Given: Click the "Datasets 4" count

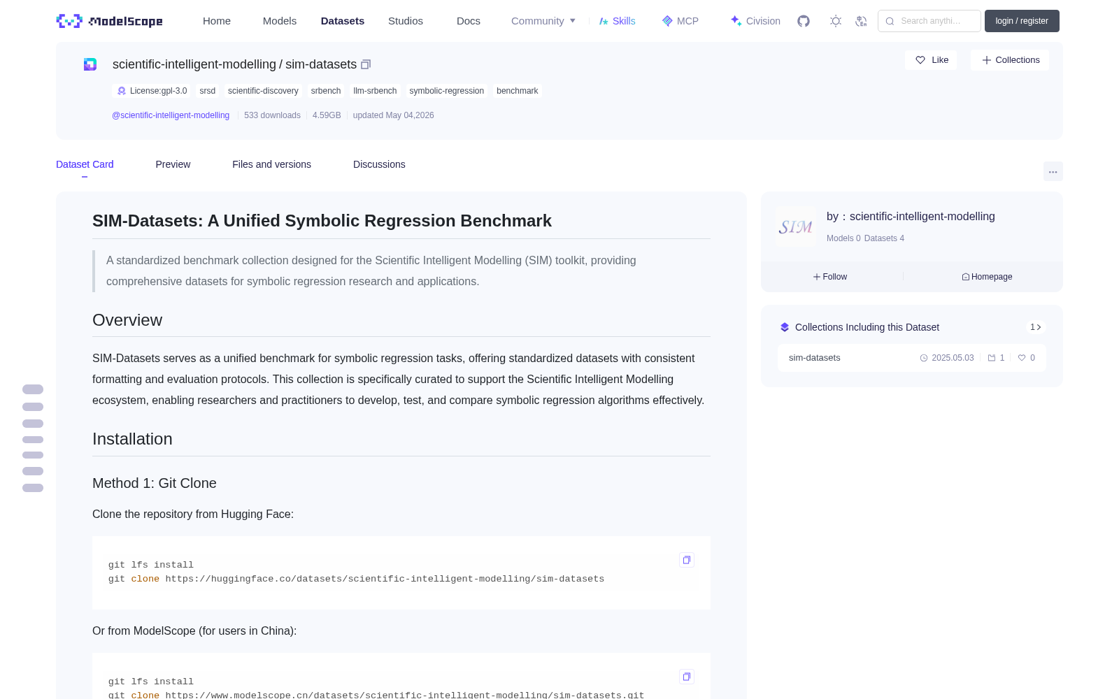Looking at the screenshot, I should 884,238.
